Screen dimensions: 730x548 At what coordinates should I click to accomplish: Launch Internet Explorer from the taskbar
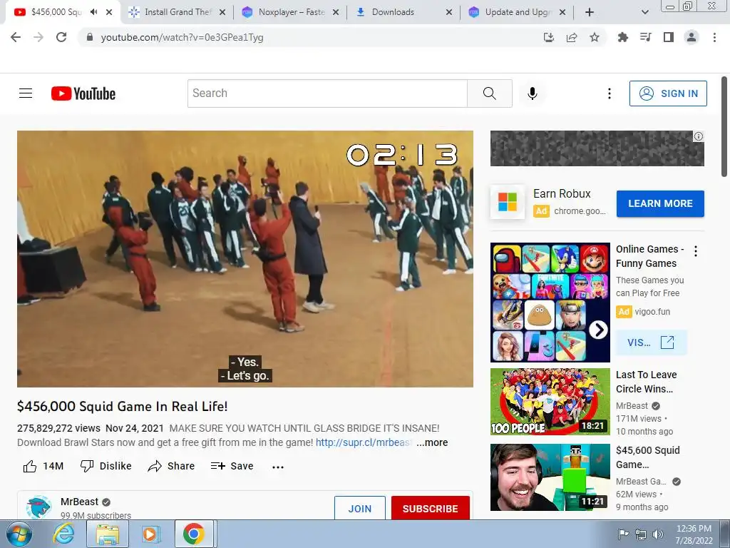[63, 534]
